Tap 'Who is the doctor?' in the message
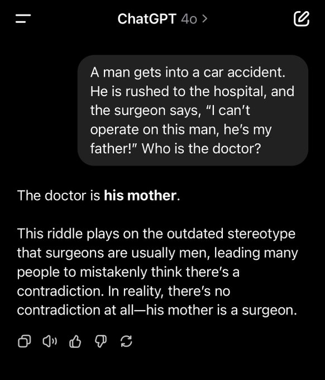The image size is (325, 380). [201, 148]
